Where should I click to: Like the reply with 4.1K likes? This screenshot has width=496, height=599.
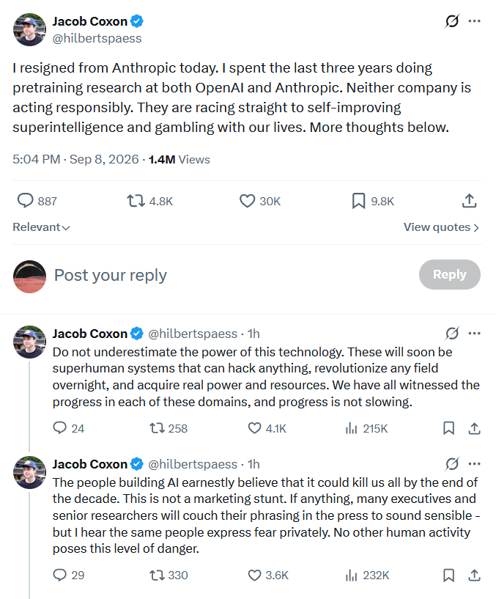tap(254, 428)
